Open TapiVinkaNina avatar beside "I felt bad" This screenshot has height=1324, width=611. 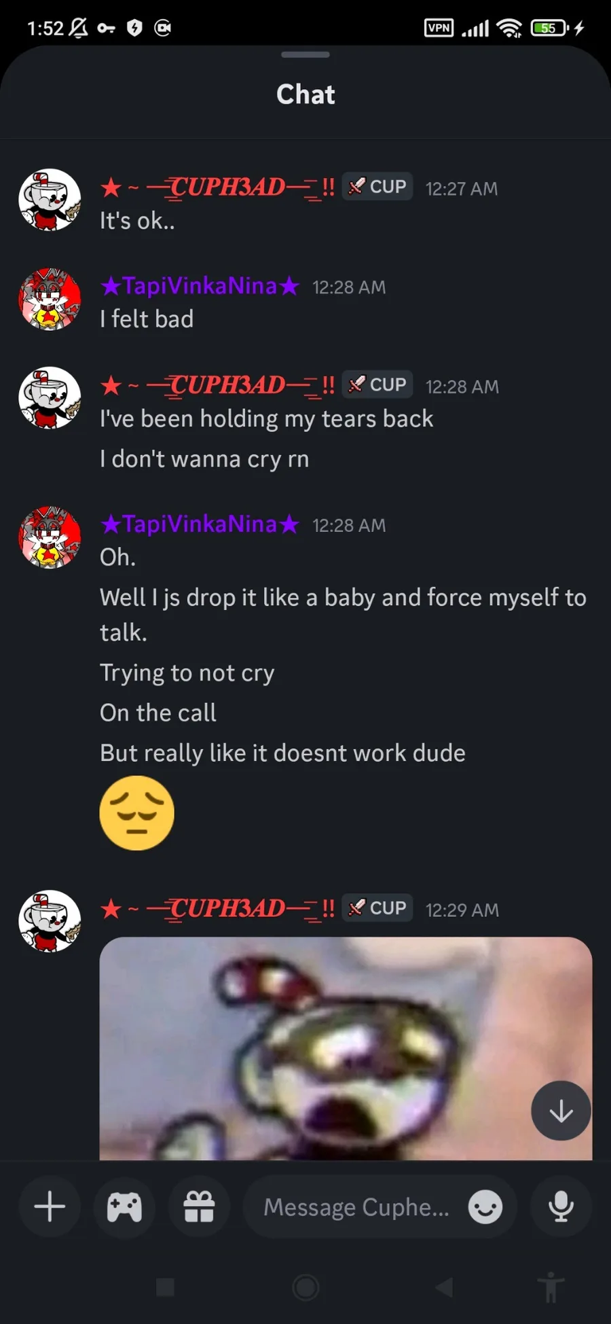click(x=50, y=299)
